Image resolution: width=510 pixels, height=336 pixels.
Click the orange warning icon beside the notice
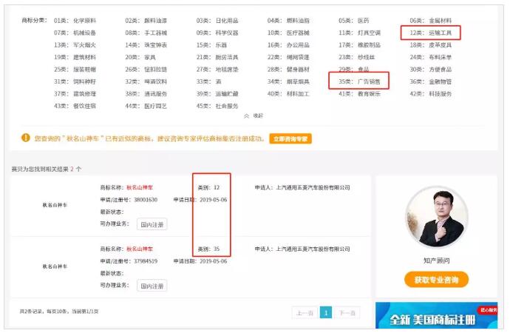coord(25,138)
